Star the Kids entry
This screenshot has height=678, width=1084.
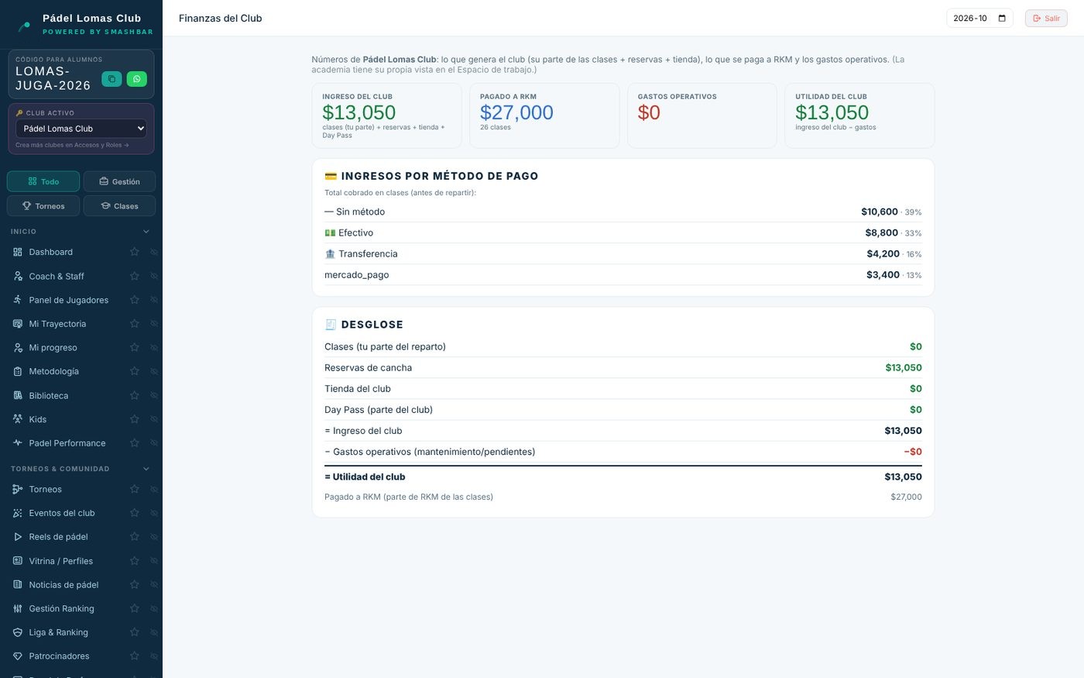(135, 419)
